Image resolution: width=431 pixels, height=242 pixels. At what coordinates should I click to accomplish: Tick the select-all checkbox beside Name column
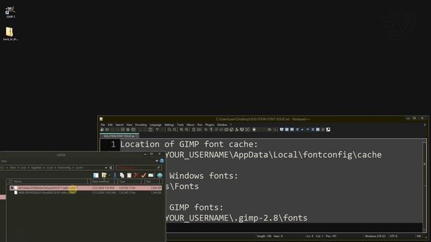11,182
